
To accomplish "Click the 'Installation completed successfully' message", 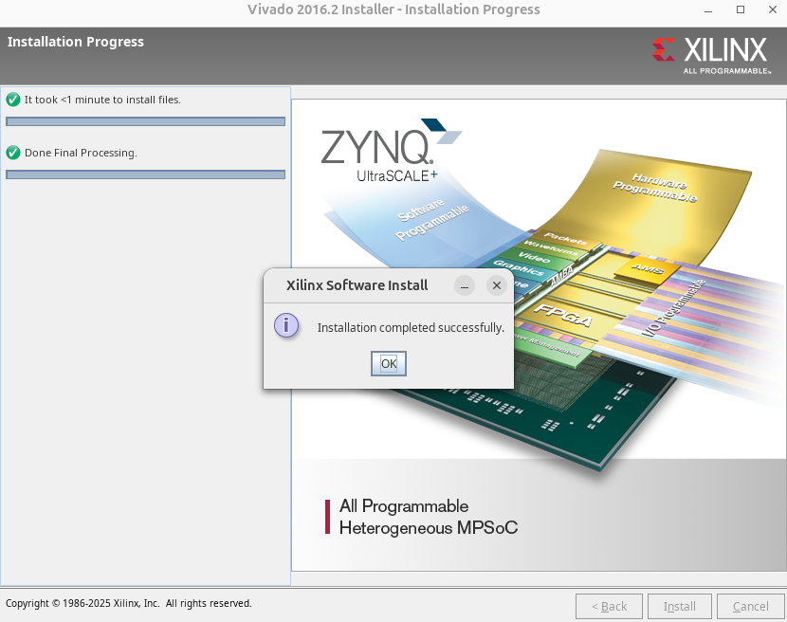I will pyautogui.click(x=411, y=328).
